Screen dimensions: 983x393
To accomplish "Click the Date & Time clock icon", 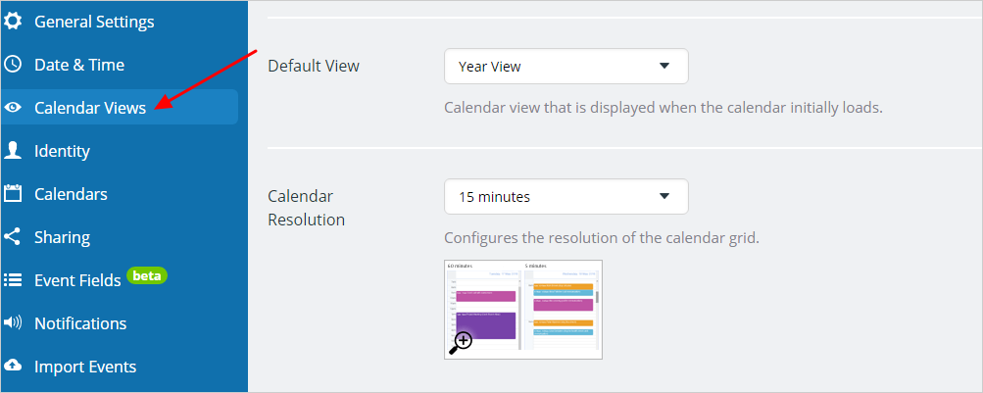I will 13,64.
